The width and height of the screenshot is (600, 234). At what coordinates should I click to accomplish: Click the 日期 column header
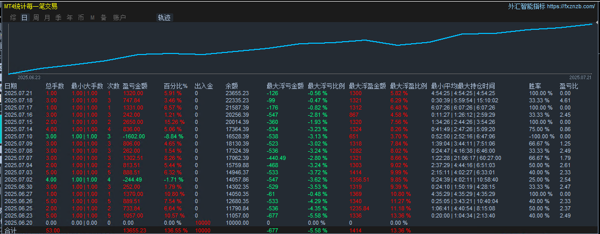click(11, 86)
